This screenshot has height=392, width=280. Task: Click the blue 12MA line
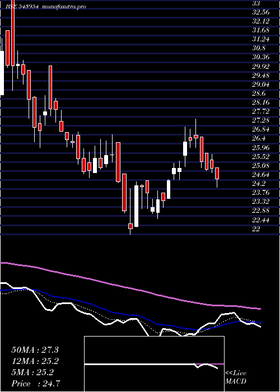130,315
